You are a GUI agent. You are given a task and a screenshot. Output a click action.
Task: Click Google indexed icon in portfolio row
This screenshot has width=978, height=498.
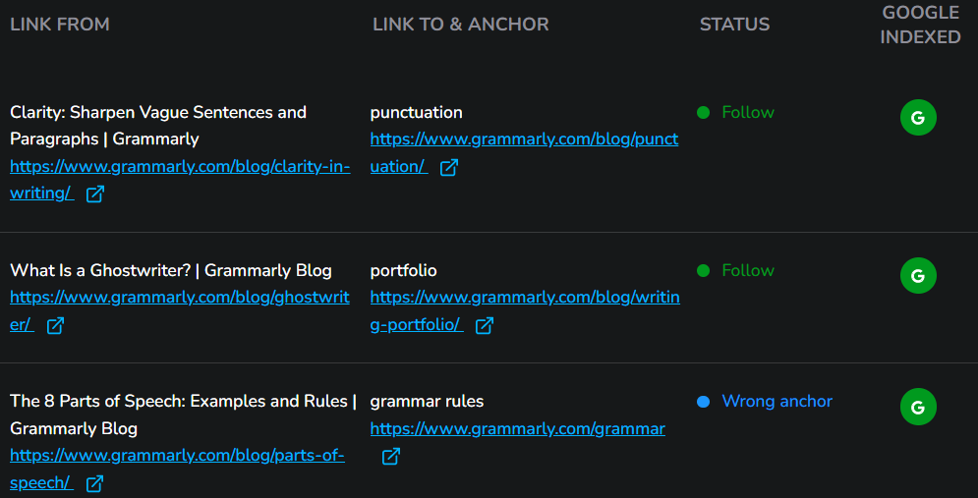tap(918, 275)
